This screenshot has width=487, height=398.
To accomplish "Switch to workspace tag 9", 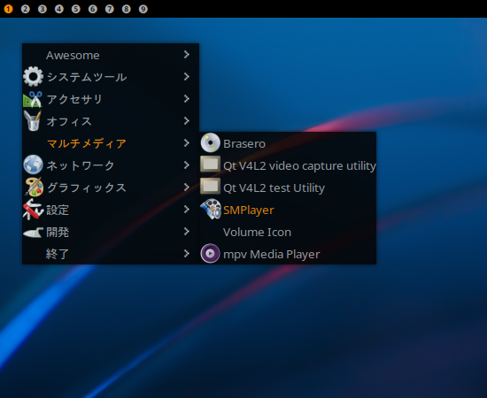I will 143,9.
